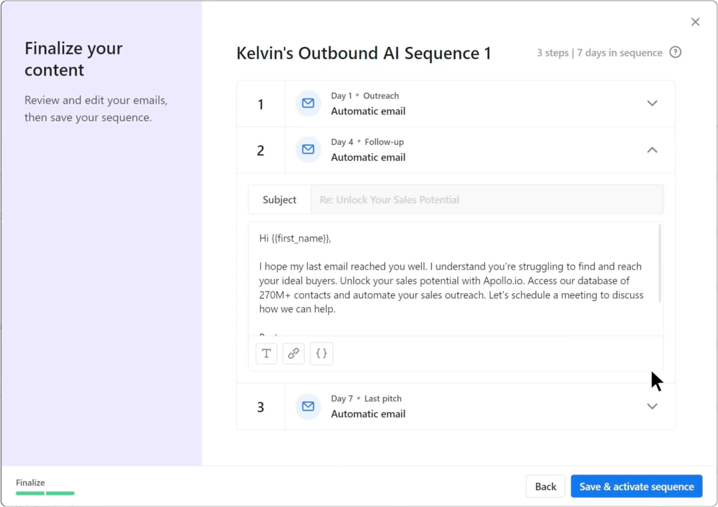Click the 'Day 4 • Follow-up' label
718x507 pixels.
[x=367, y=142]
